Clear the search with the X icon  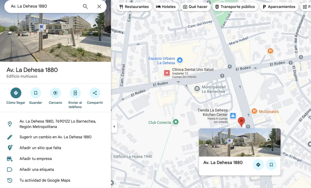click(x=99, y=6)
